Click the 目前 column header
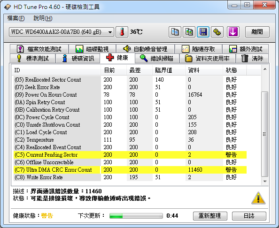This screenshot has width=279, height=228. (114, 70)
